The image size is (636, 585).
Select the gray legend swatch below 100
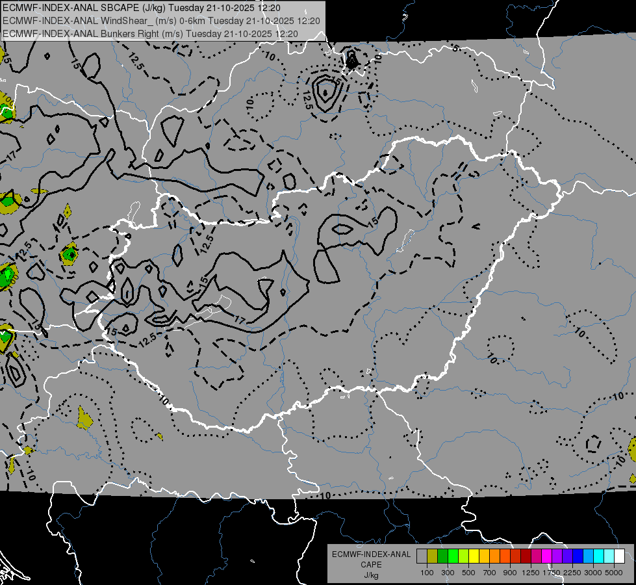coord(422,556)
